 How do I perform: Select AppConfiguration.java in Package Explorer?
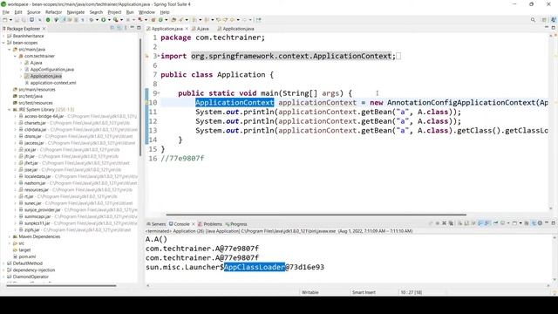[x=52, y=70]
